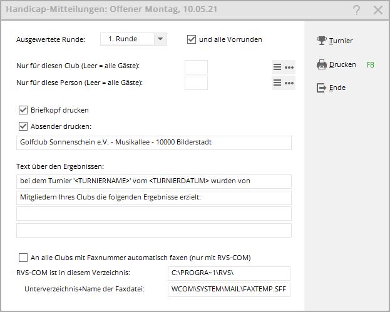Click the 'Nur für diesen Club' input box
Viewport: 390px width, 312px height.
[197, 68]
